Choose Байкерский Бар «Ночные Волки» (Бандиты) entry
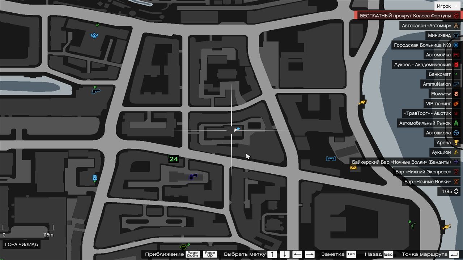Image resolution: width=463 pixels, height=260 pixels. (405, 162)
